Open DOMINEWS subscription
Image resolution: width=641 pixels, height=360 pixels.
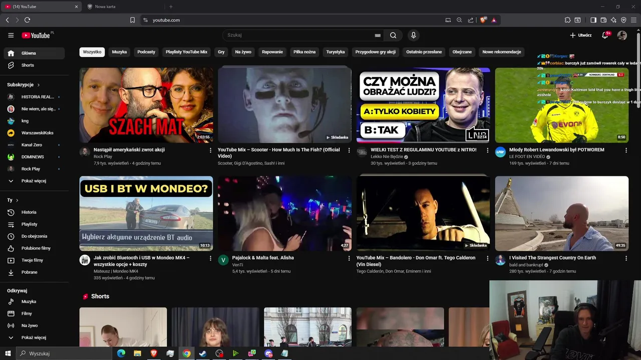tap(34, 157)
